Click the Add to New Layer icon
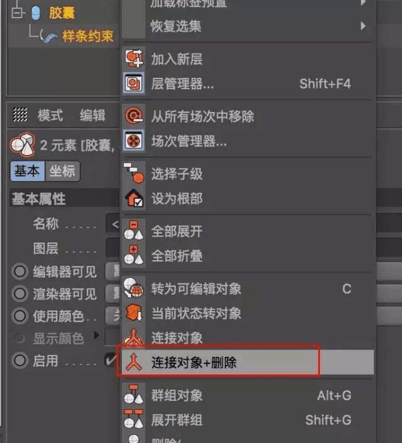 point(134,58)
